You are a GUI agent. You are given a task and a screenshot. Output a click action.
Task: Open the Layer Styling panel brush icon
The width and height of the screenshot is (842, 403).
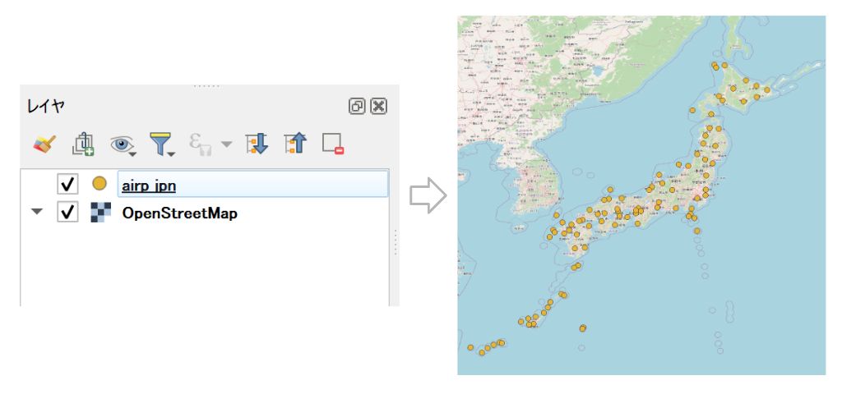tap(44, 144)
